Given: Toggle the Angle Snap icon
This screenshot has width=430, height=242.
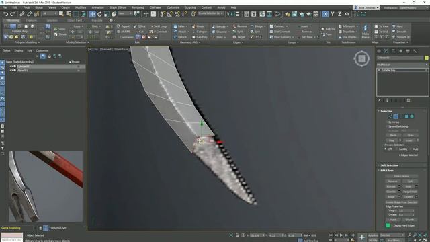Looking at the screenshot, I should (x=170, y=14).
